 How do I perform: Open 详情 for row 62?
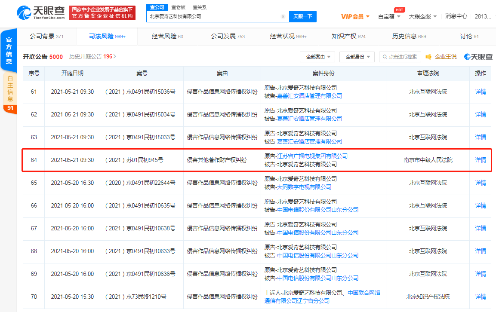[481, 114]
